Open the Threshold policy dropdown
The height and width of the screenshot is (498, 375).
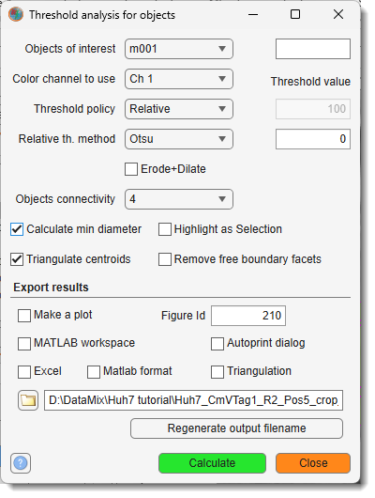(179, 109)
